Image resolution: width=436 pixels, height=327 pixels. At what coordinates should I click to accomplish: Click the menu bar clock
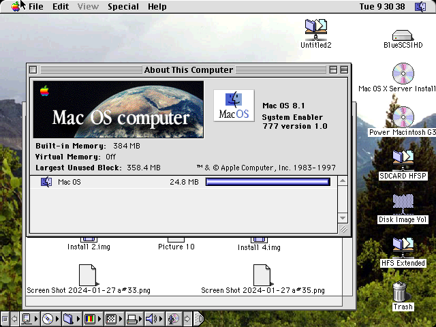(382, 6)
